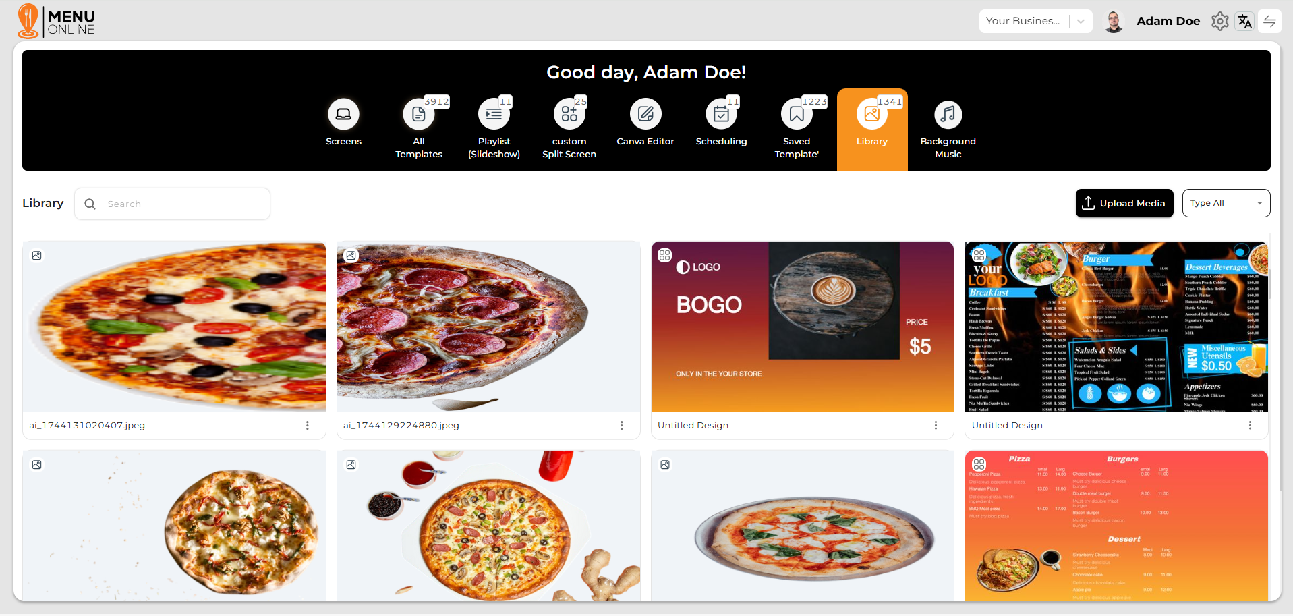Open Background Music icon
The width and height of the screenshot is (1293, 616).
tap(948, 114)
